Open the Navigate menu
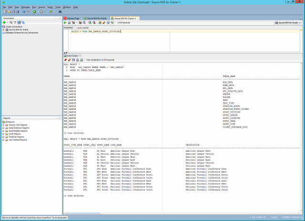The image size is (305, 221). [x=25, y=7]
